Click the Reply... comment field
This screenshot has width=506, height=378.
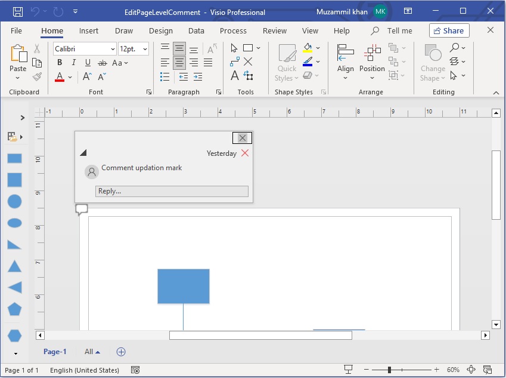pyautogui.click(x=172, y=191)
